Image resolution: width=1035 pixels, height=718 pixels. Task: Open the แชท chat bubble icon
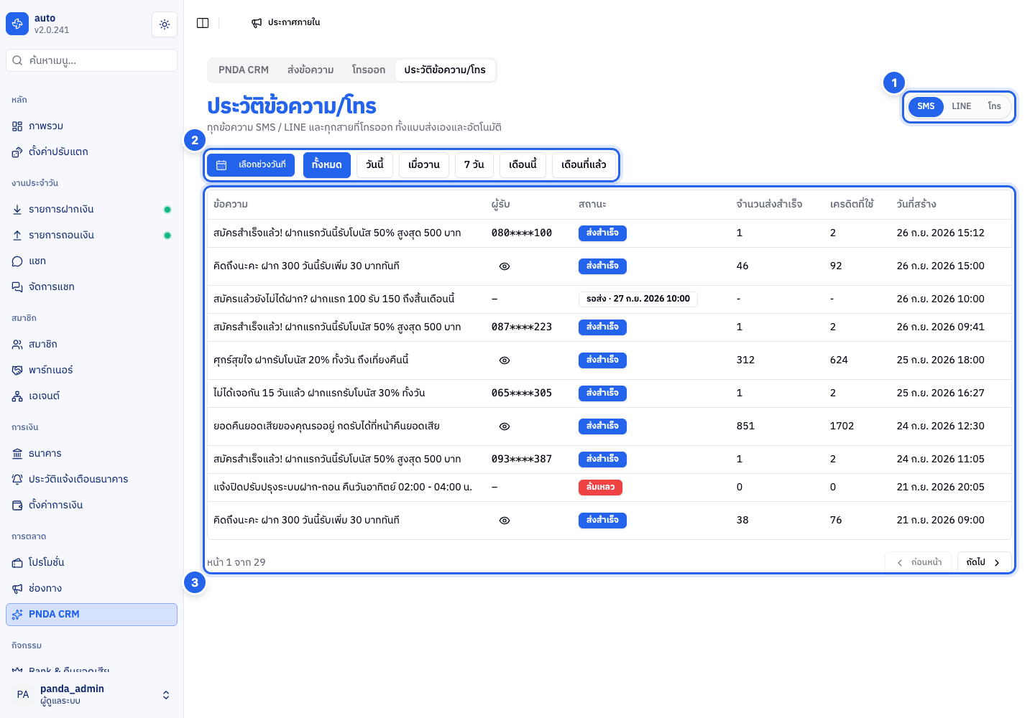pyautogui.click(x=17, y=261)
